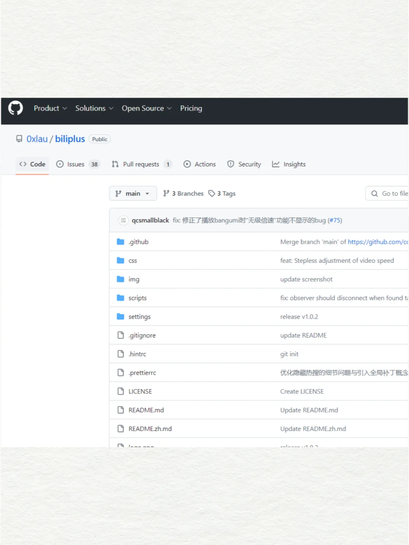Viewport: 409px width, 545px height.
Task: Open commit 'git init' for .hintrc
Action: coord(289,354)
